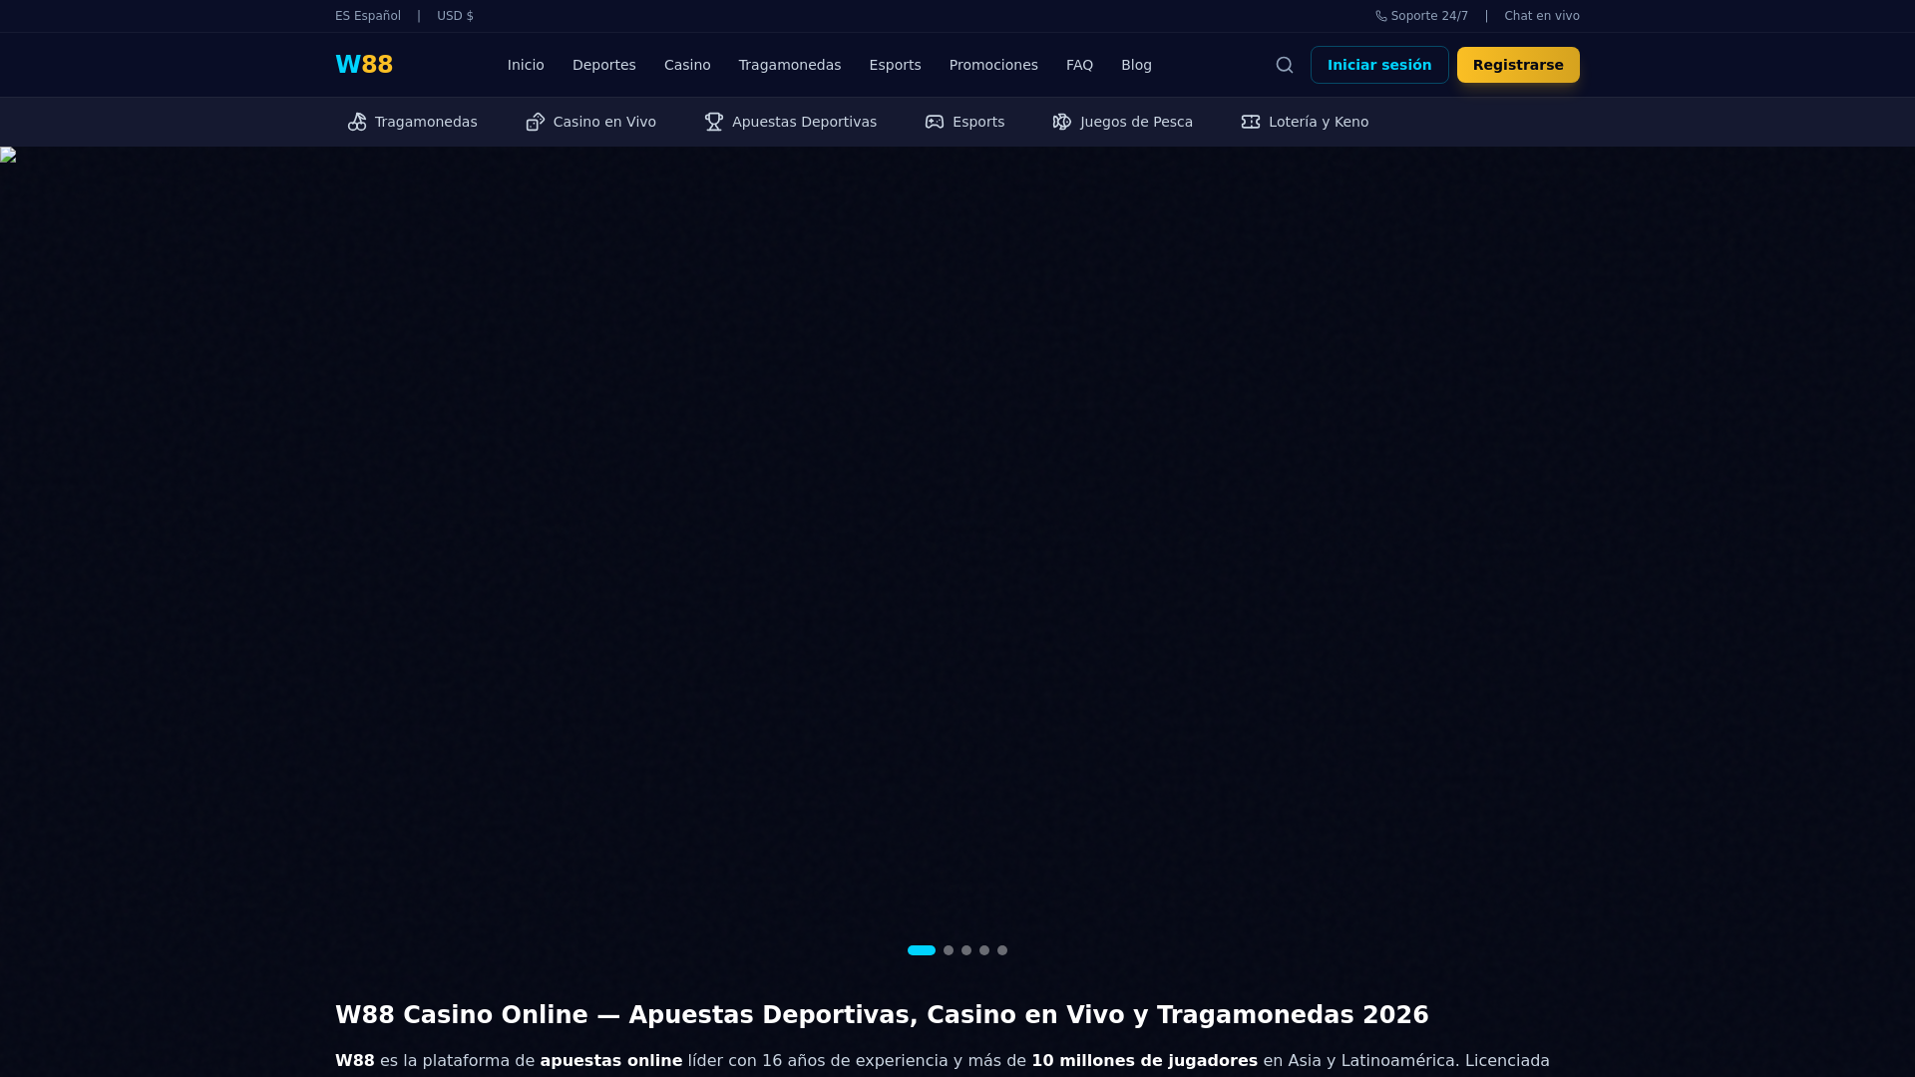The height and width of the screenshot is (1077, 1915).
Task: Click the yellow Registrarse button
Action: pyautogui.click(x=1518, y=65)
